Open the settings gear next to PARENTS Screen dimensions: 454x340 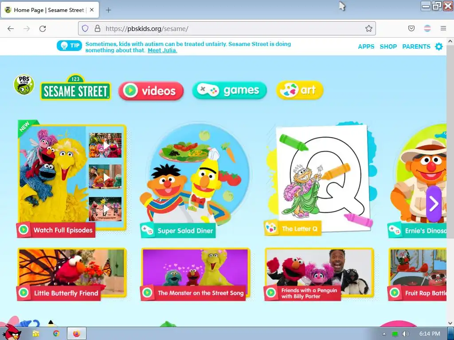(439, 46)
